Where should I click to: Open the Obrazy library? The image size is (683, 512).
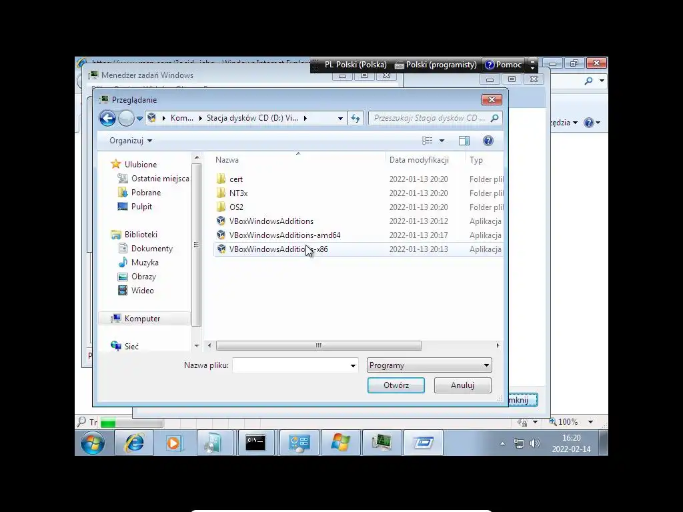click(143, 277)
